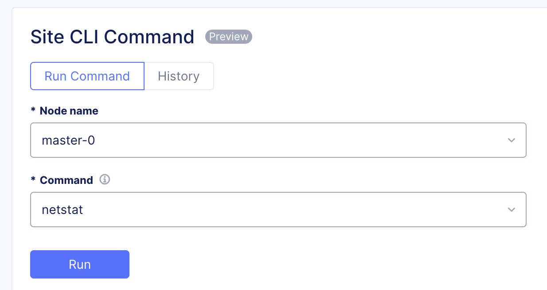
Task: Click the Run button
Action: click(x=80, y=264)
